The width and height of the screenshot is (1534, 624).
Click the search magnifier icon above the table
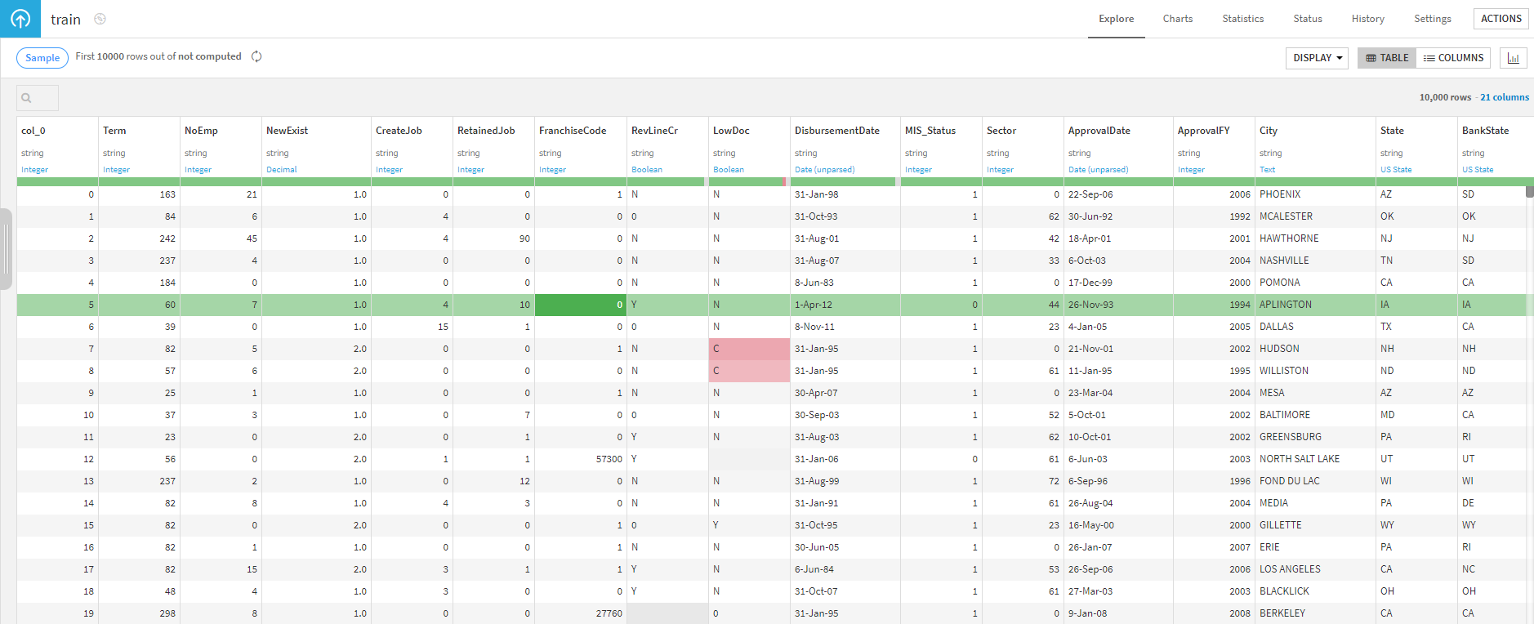tap(27, 98)
